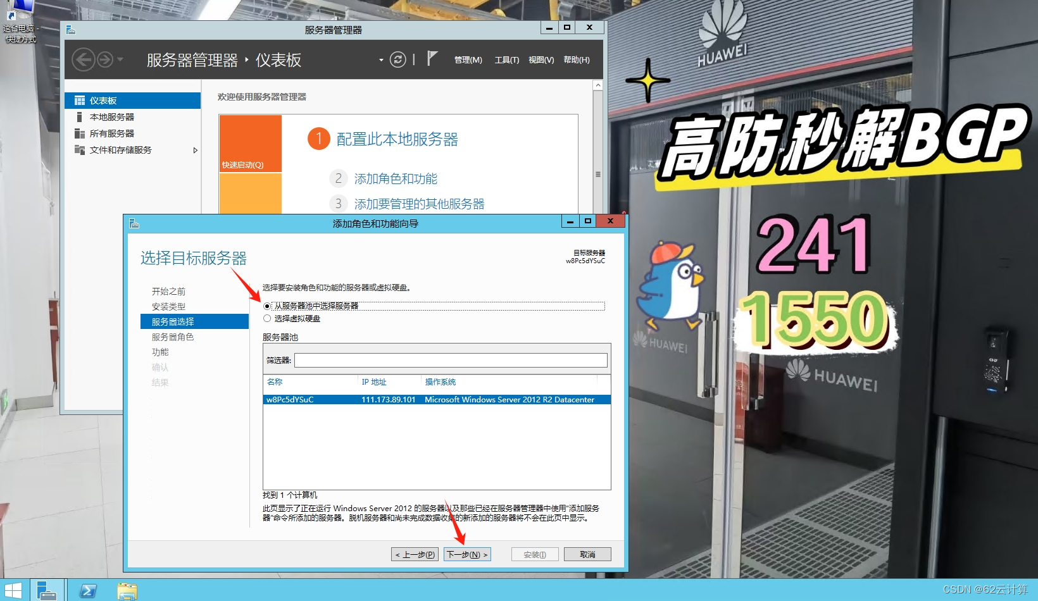This screenshot has width=1038, height=601.
Task: Open the navigation history dropdown arrow
Action: click(120, 59)
